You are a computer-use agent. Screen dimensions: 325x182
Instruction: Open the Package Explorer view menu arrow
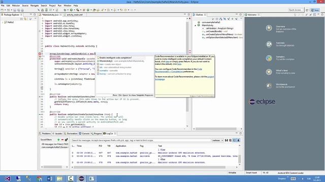coord(35,19)
